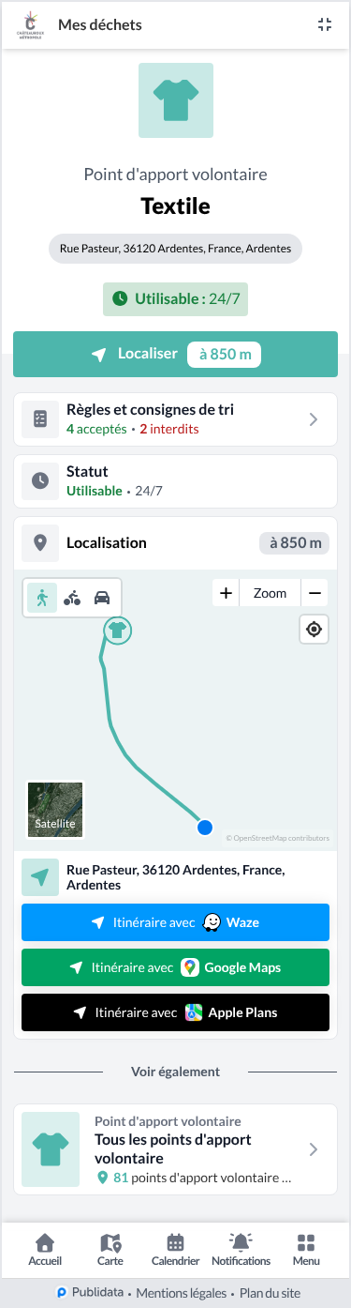This screenshot has height=1308, width=351.
Task: Start itinerary with Google Maps
Action: point(175,967)
